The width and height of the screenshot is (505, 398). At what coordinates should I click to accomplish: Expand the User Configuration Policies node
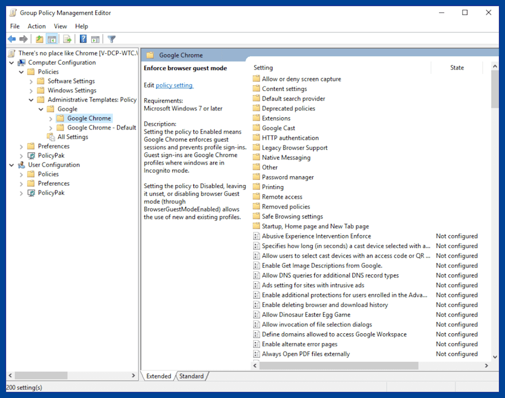coord(21,174)
